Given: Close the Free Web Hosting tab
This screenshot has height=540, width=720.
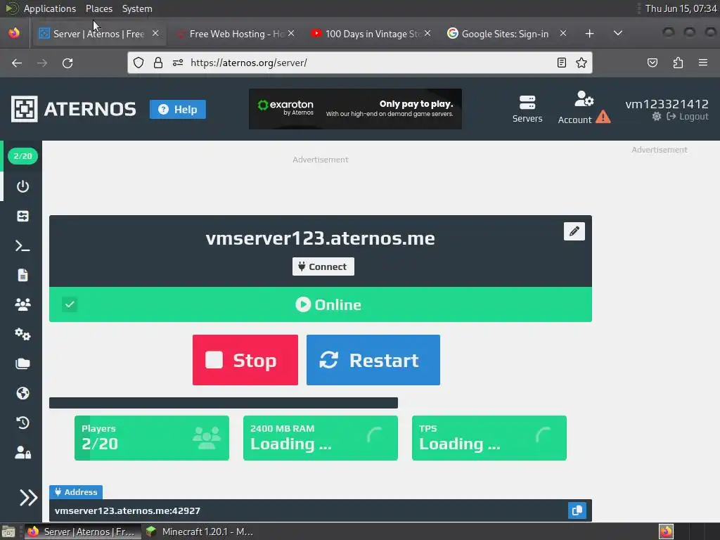Looking at the screenshot, I should point(291,34).
